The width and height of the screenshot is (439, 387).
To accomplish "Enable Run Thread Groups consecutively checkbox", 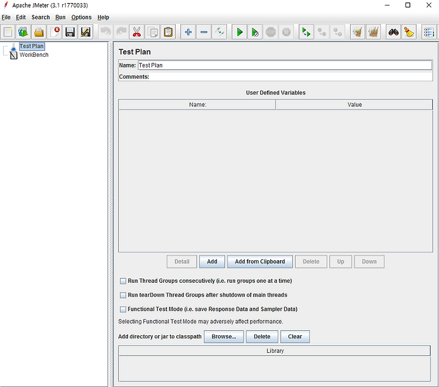I will (123, 281).
